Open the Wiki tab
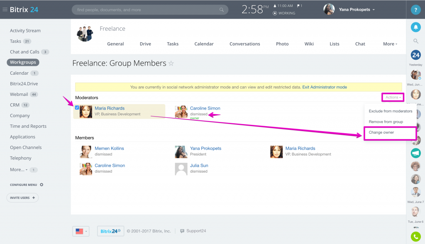Image resolution: width=425 pixels, height=244 pixels. point(309,44)
